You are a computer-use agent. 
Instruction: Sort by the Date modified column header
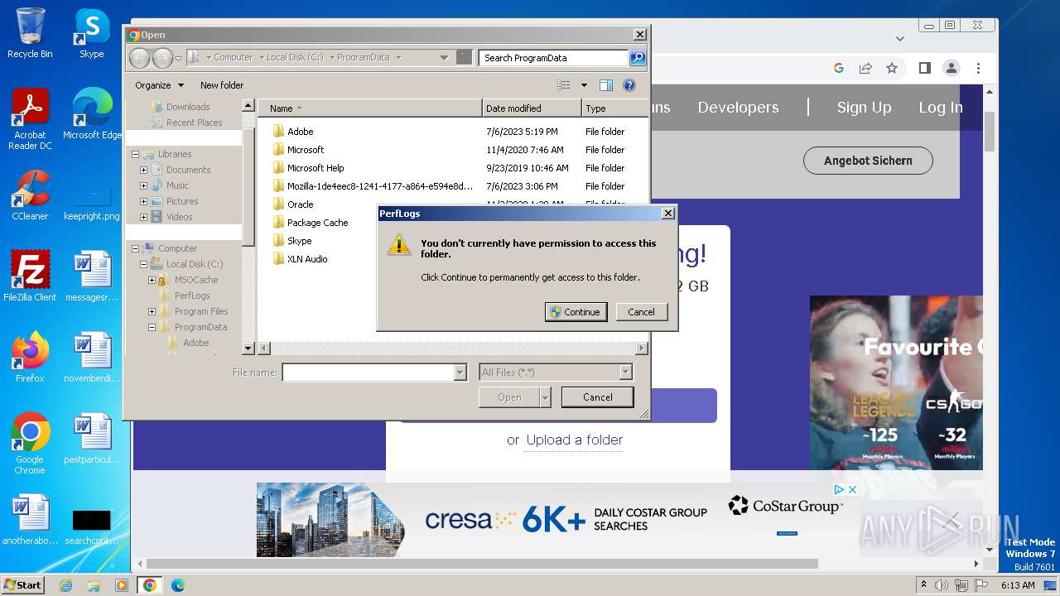532,108
